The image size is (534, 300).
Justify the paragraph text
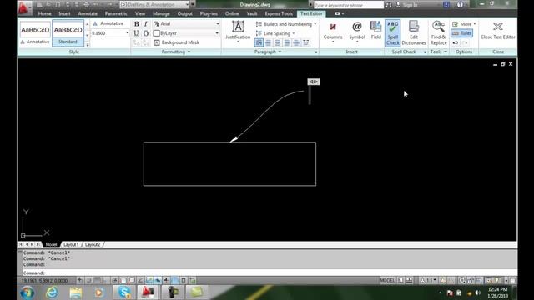point(296,42)
